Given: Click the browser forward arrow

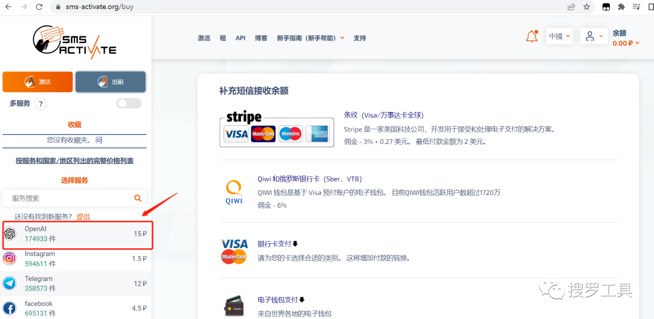Looking at the screenshot, I should click(24, 7).
